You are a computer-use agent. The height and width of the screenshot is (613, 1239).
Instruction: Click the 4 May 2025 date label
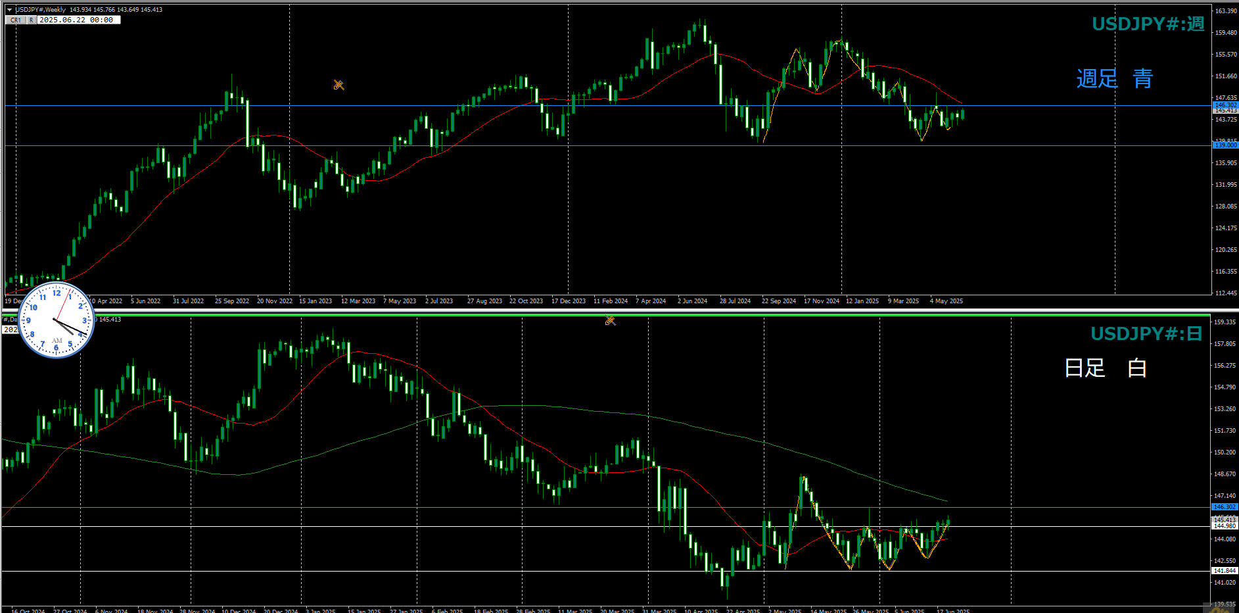tap(947, 301)
